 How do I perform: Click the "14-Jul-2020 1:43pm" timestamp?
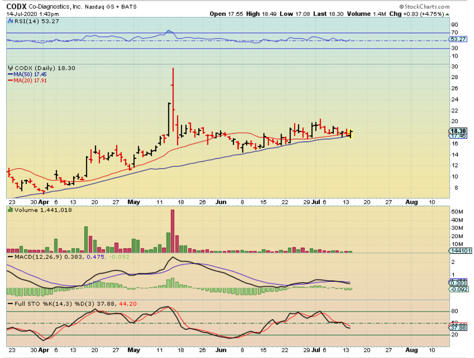pos(32,14)
